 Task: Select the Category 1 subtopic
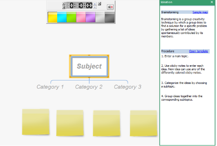tap(50, 87)
